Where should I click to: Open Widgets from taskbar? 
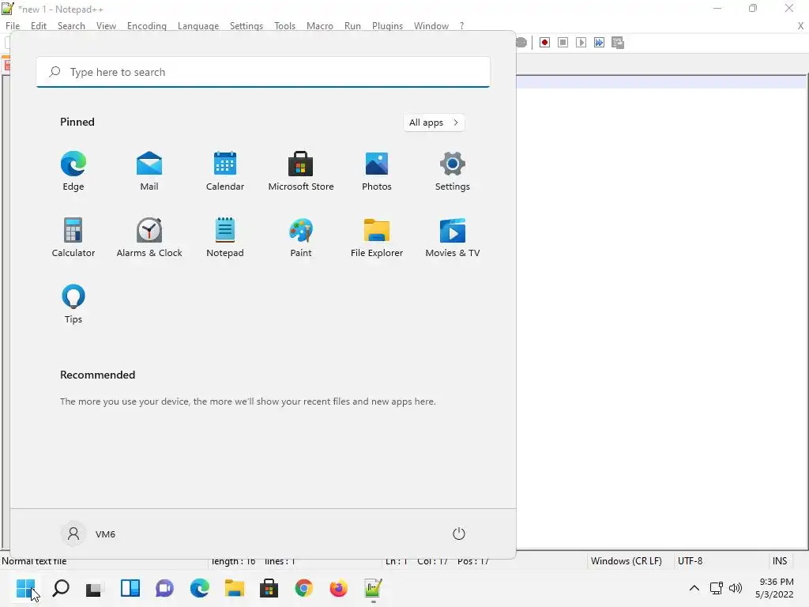coord(130,588)
